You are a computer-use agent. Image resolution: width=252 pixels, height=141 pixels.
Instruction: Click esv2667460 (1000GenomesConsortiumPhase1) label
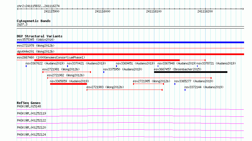click(51, 57)
